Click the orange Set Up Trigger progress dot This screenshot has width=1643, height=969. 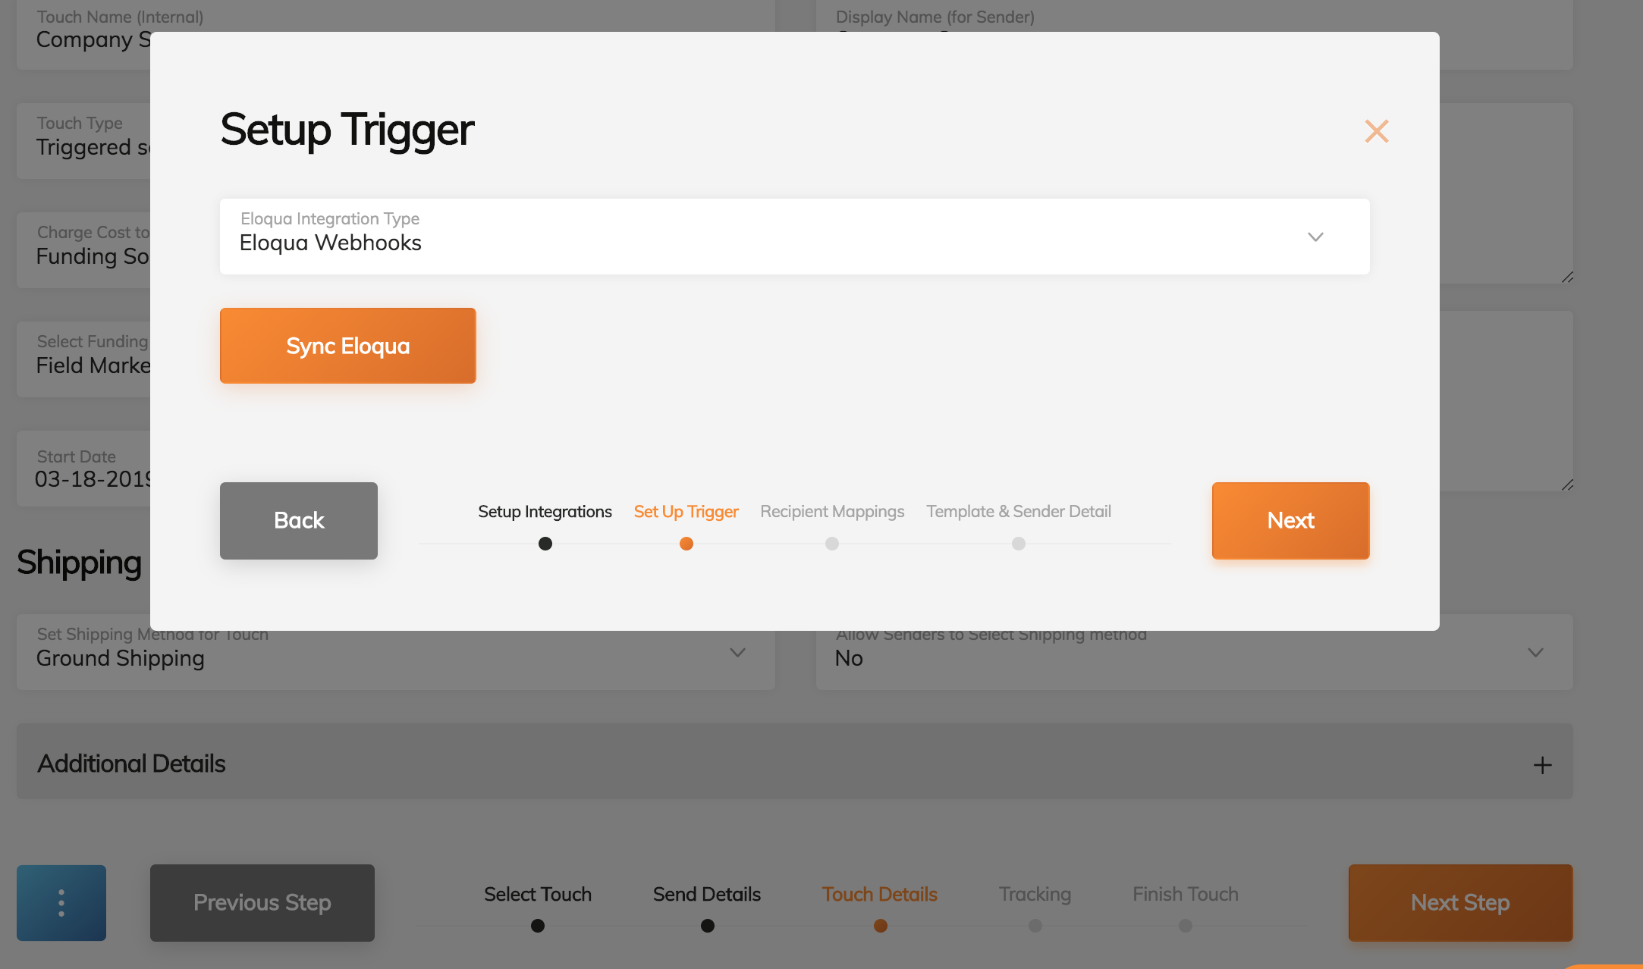click(686, 544)
